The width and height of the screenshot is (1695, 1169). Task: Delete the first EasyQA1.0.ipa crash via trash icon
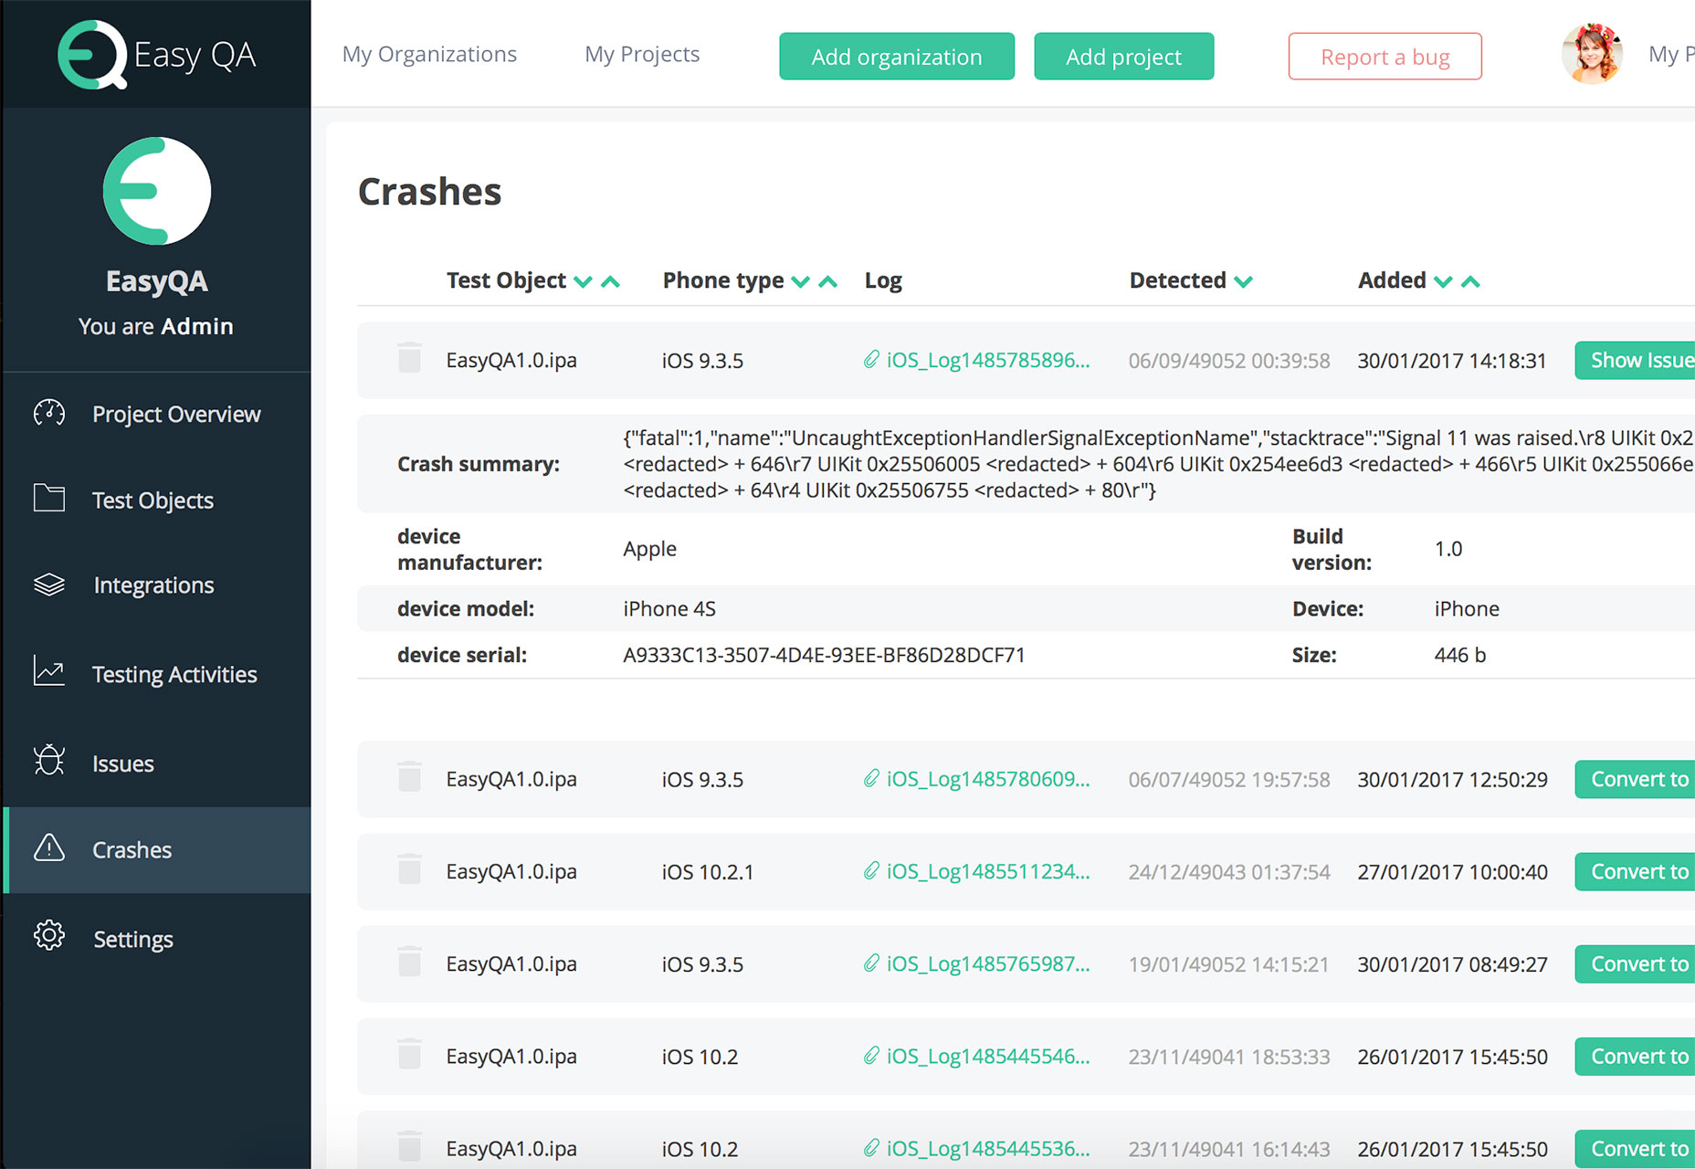coord(410,358)
